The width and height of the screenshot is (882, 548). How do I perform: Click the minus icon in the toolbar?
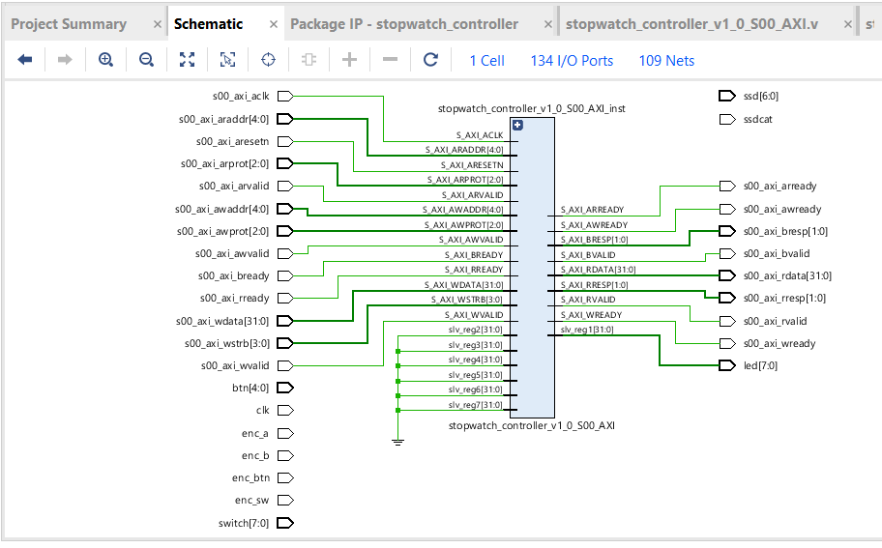click(x=390, y=60)
